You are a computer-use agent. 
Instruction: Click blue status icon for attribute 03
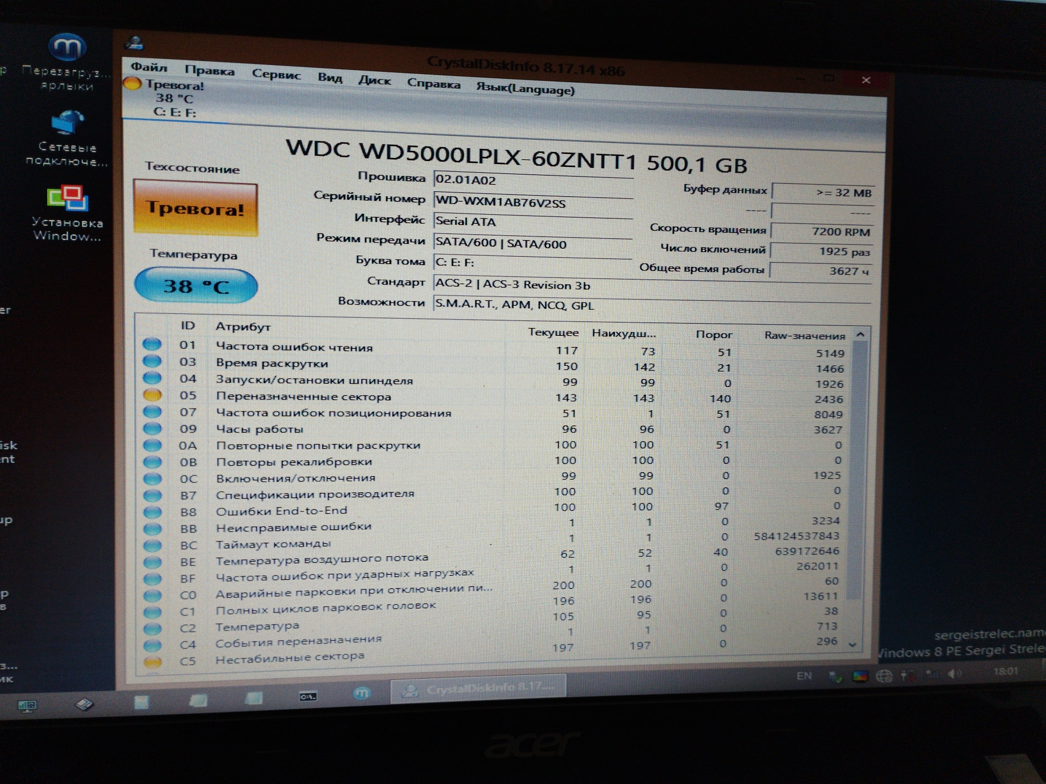pyautogui.click(x=152, y=361)
